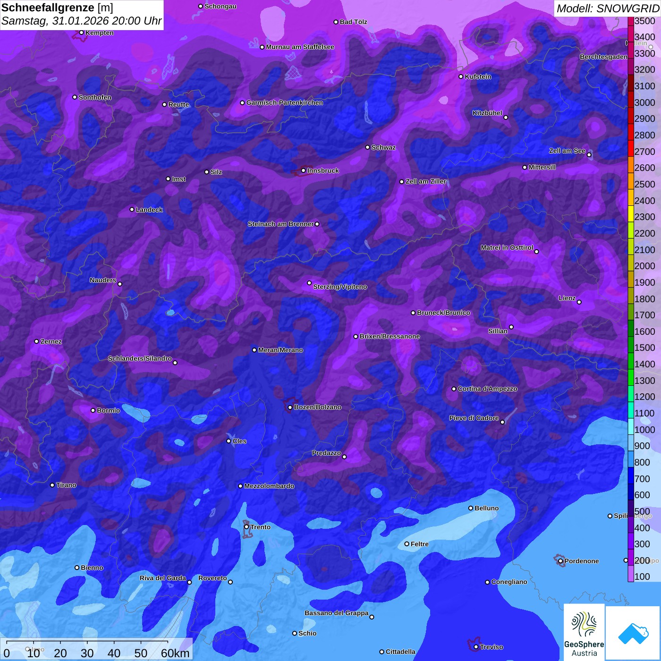Click the "Brixen/Bressanone" label

pyautogui.click(x=390, y=336)
